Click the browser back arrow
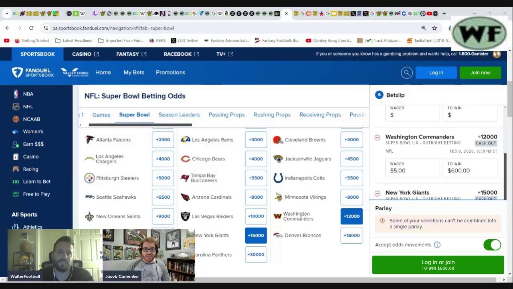 [x=7, y=28]
